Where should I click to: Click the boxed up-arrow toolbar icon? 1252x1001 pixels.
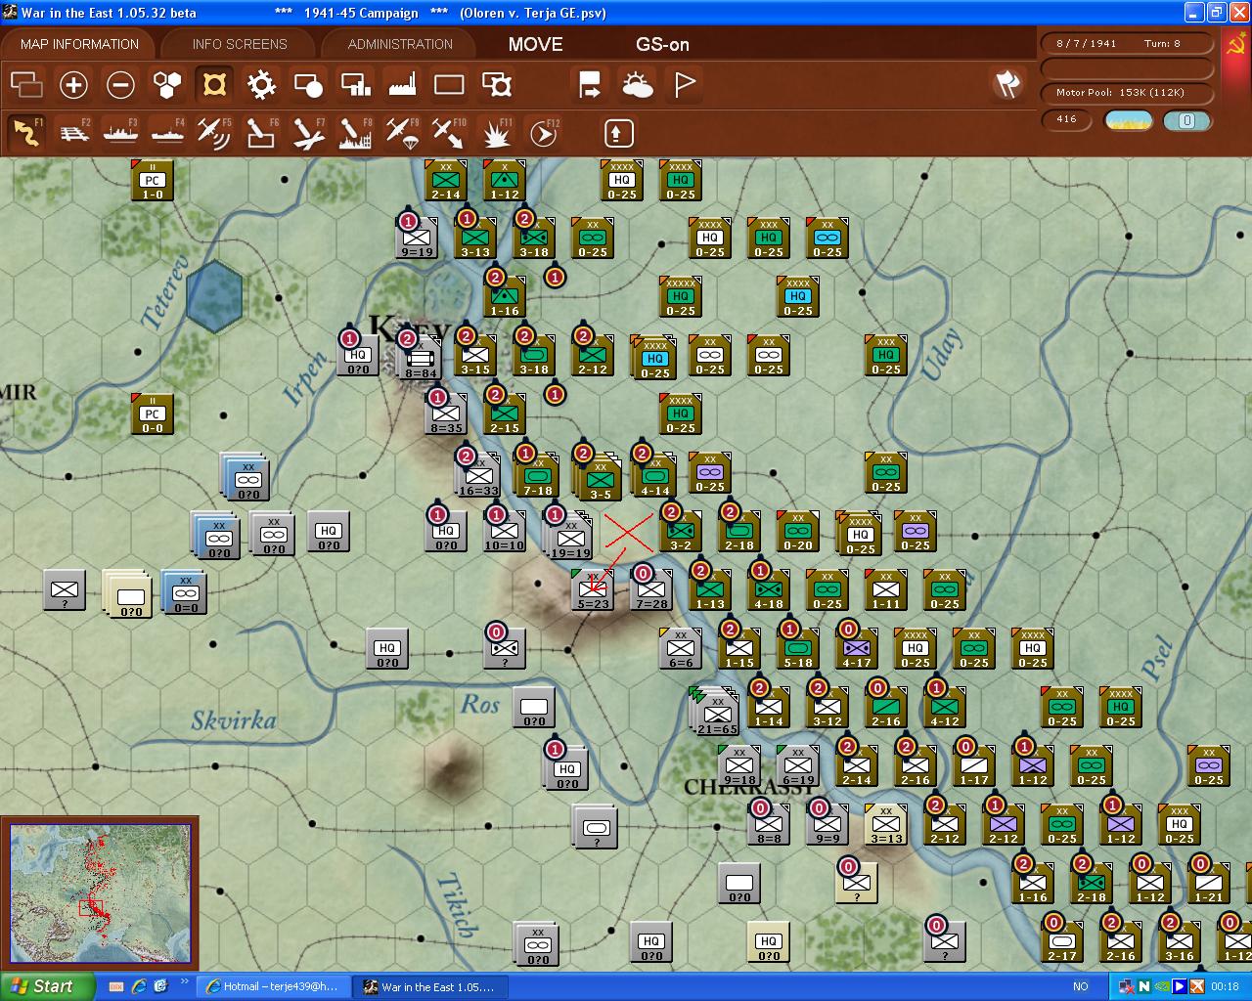click(x=618, y=133)
